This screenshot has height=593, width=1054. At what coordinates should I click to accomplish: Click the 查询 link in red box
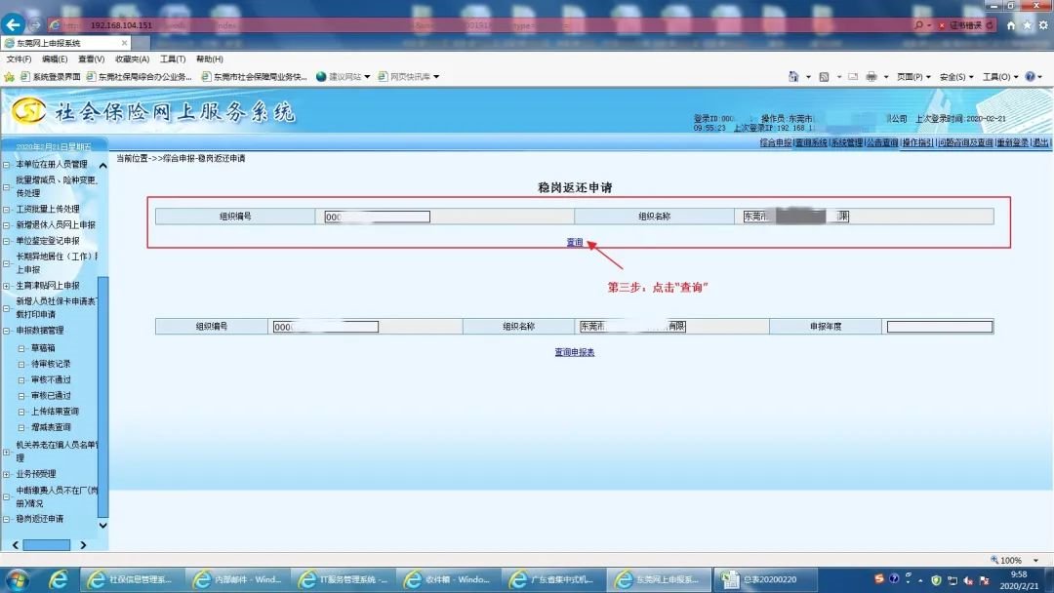(575, 242)
